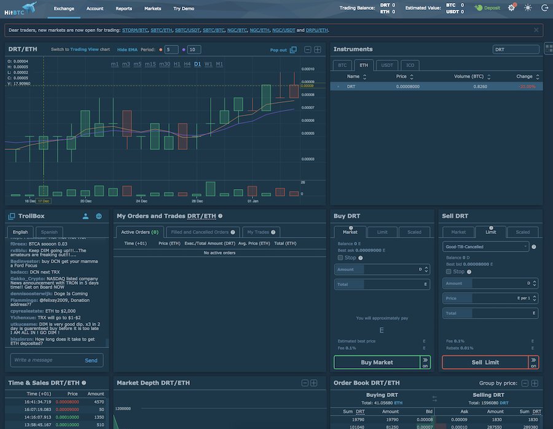This screenshot has width=553, height=429.
Task: Switch Sell DRT to Scaled tab
Action: click(523, 232)
